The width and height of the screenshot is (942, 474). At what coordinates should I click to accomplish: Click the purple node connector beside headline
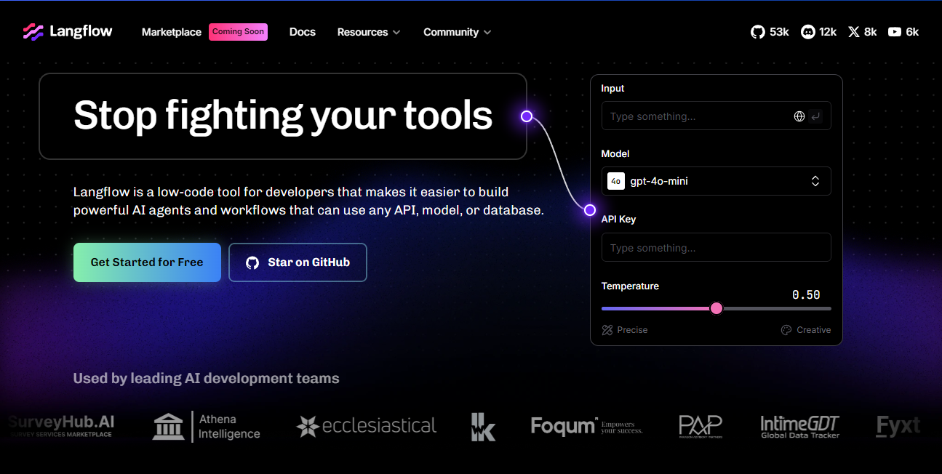coord(527,116)
